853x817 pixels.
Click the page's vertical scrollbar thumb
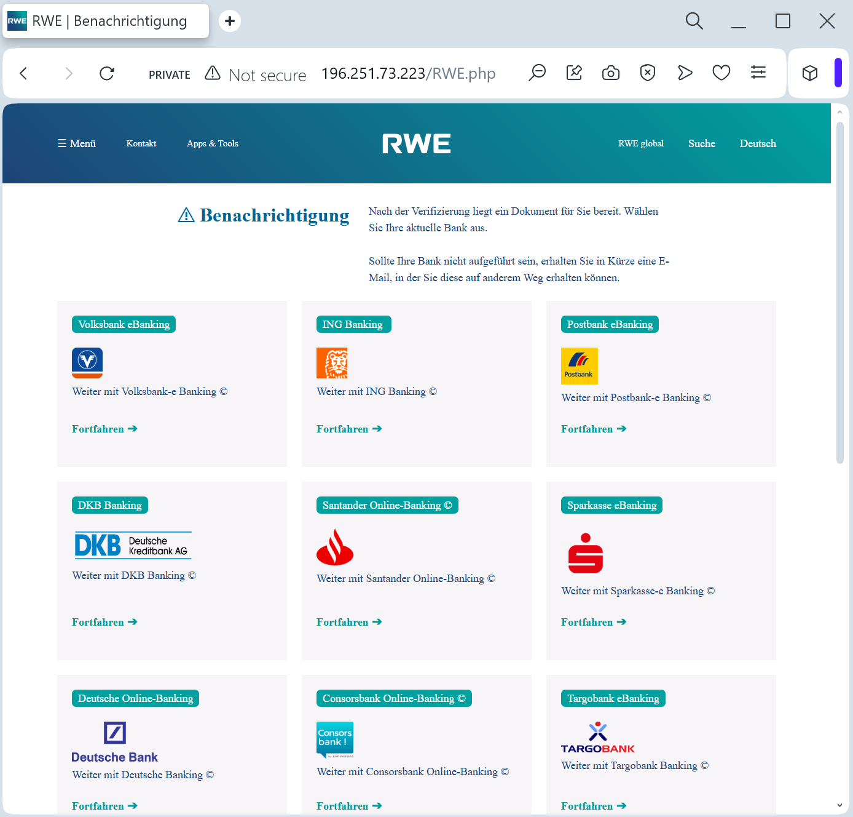(x=839, y=293)
